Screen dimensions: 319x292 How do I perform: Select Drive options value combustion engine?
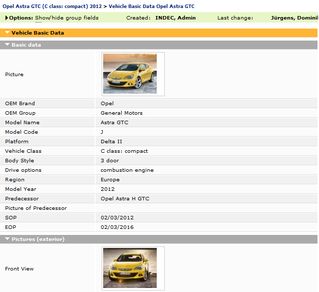coord(127,170)
